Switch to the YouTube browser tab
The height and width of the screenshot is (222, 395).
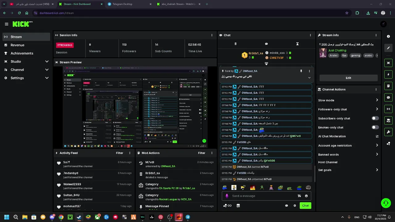pos(32,4)
